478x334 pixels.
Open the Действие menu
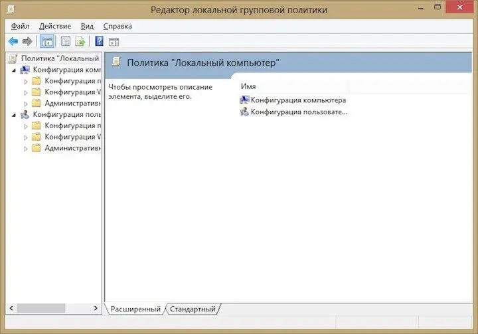coord(55,27)
